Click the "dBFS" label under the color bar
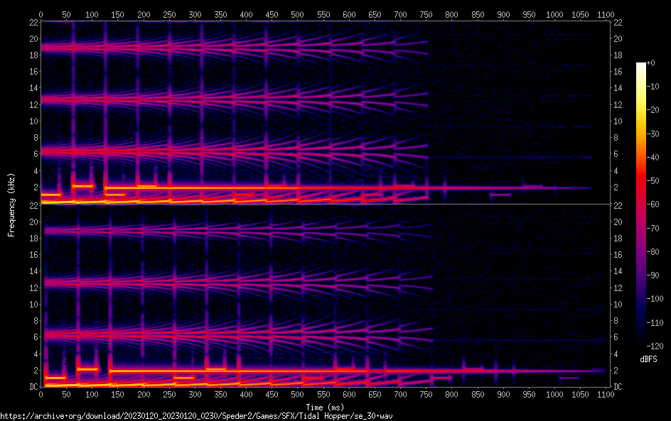This screenshot has height=421, width=671. click(648, 360)
